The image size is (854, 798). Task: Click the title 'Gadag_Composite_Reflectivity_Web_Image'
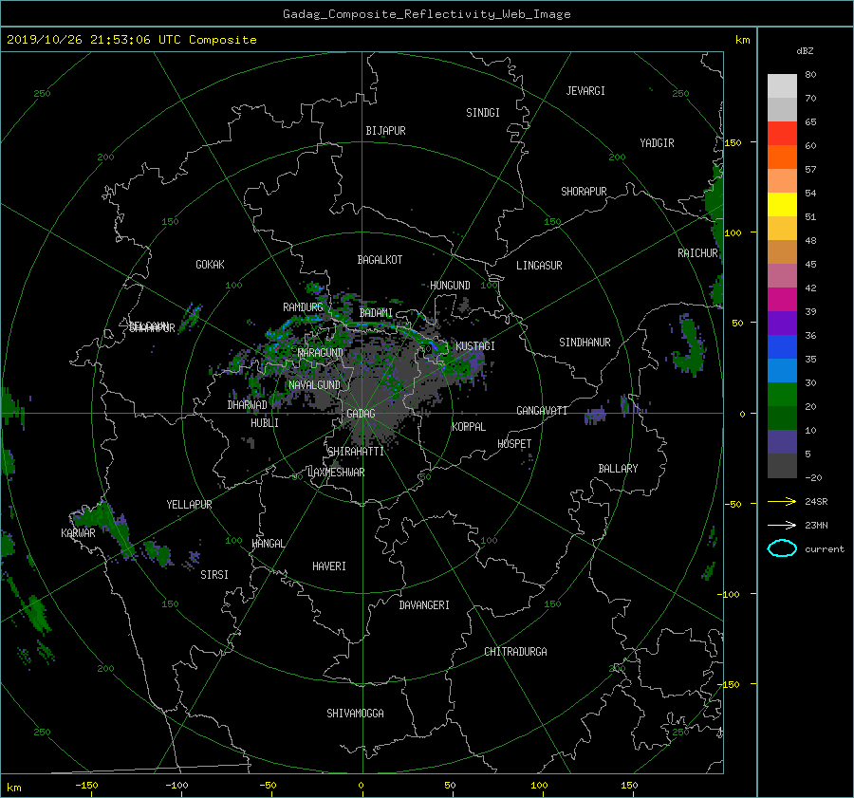(x=426, y=13)
